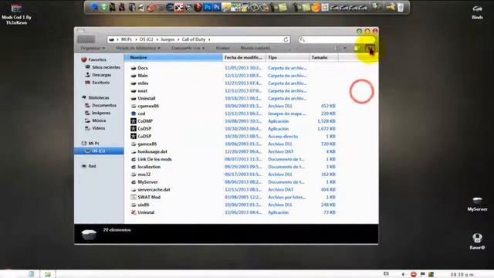The image size is (494, 278).
Task: Open Escritorio in the sidebar
Action: tap(97, 83)
